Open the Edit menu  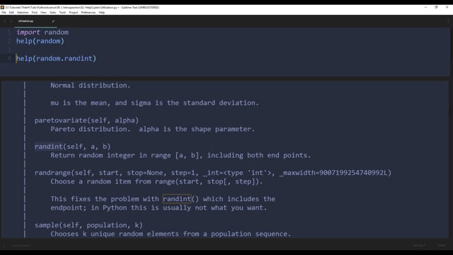[x=11, y=13]
